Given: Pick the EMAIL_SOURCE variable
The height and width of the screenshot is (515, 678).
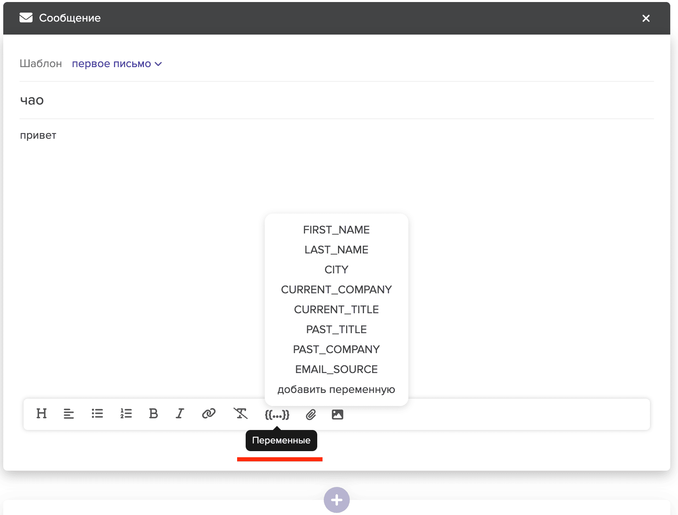Looking at the screenshot, I should tap(336, 369).
